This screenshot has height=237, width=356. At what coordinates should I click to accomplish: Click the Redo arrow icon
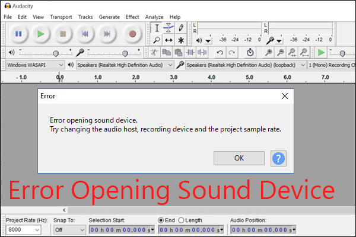point(231,53)
